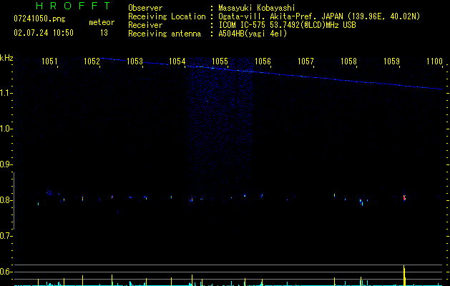The image size is (450, 286).
Task: Click the date stamp 02.07.24 10:50
Action: point(44,33)
